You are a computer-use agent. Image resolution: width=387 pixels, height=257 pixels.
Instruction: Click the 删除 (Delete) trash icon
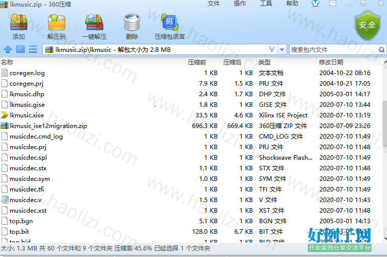tap(132, 23)
